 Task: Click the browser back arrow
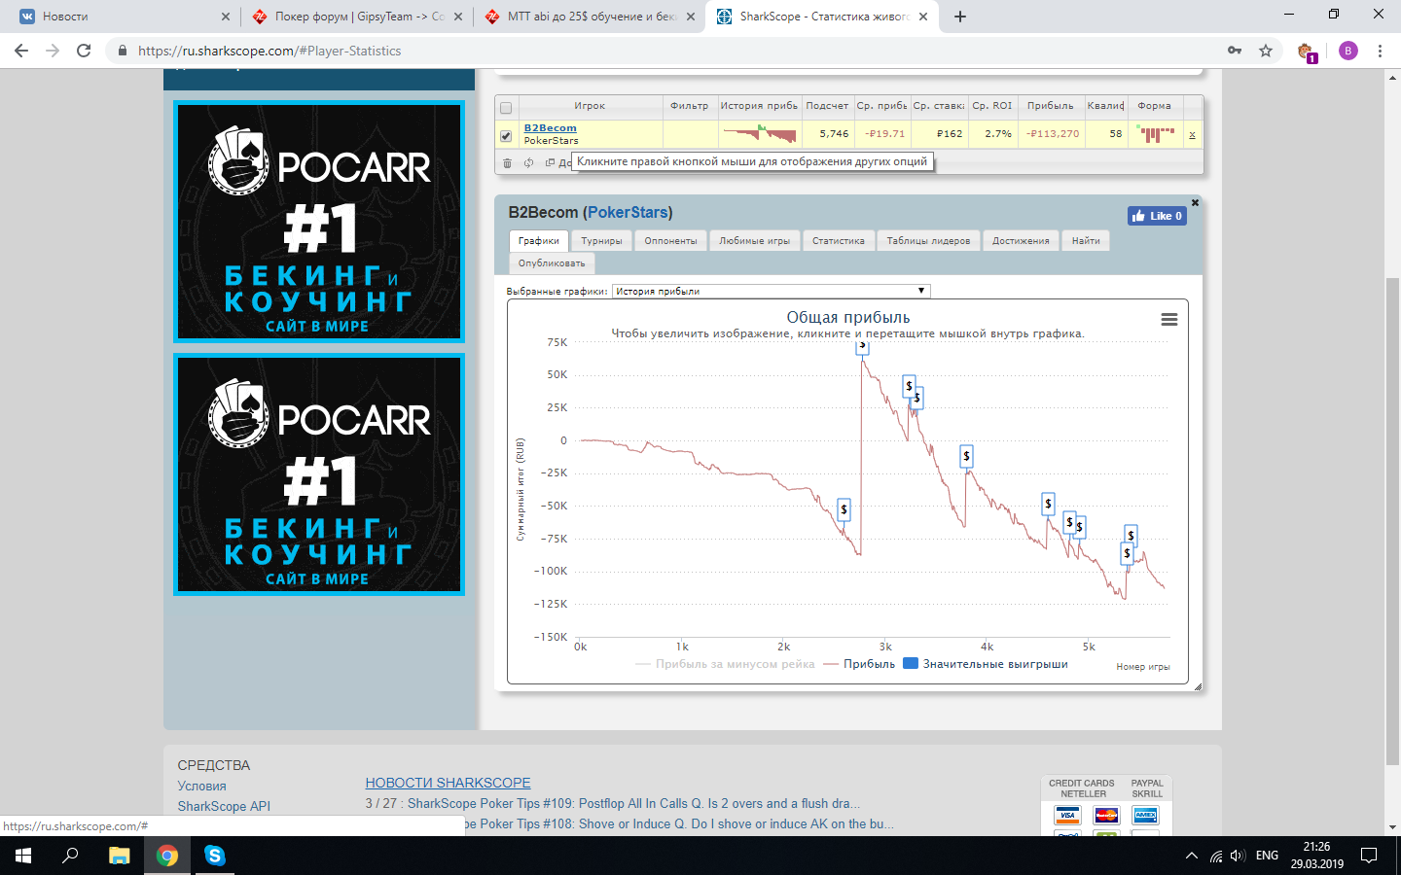coord(21,51)
